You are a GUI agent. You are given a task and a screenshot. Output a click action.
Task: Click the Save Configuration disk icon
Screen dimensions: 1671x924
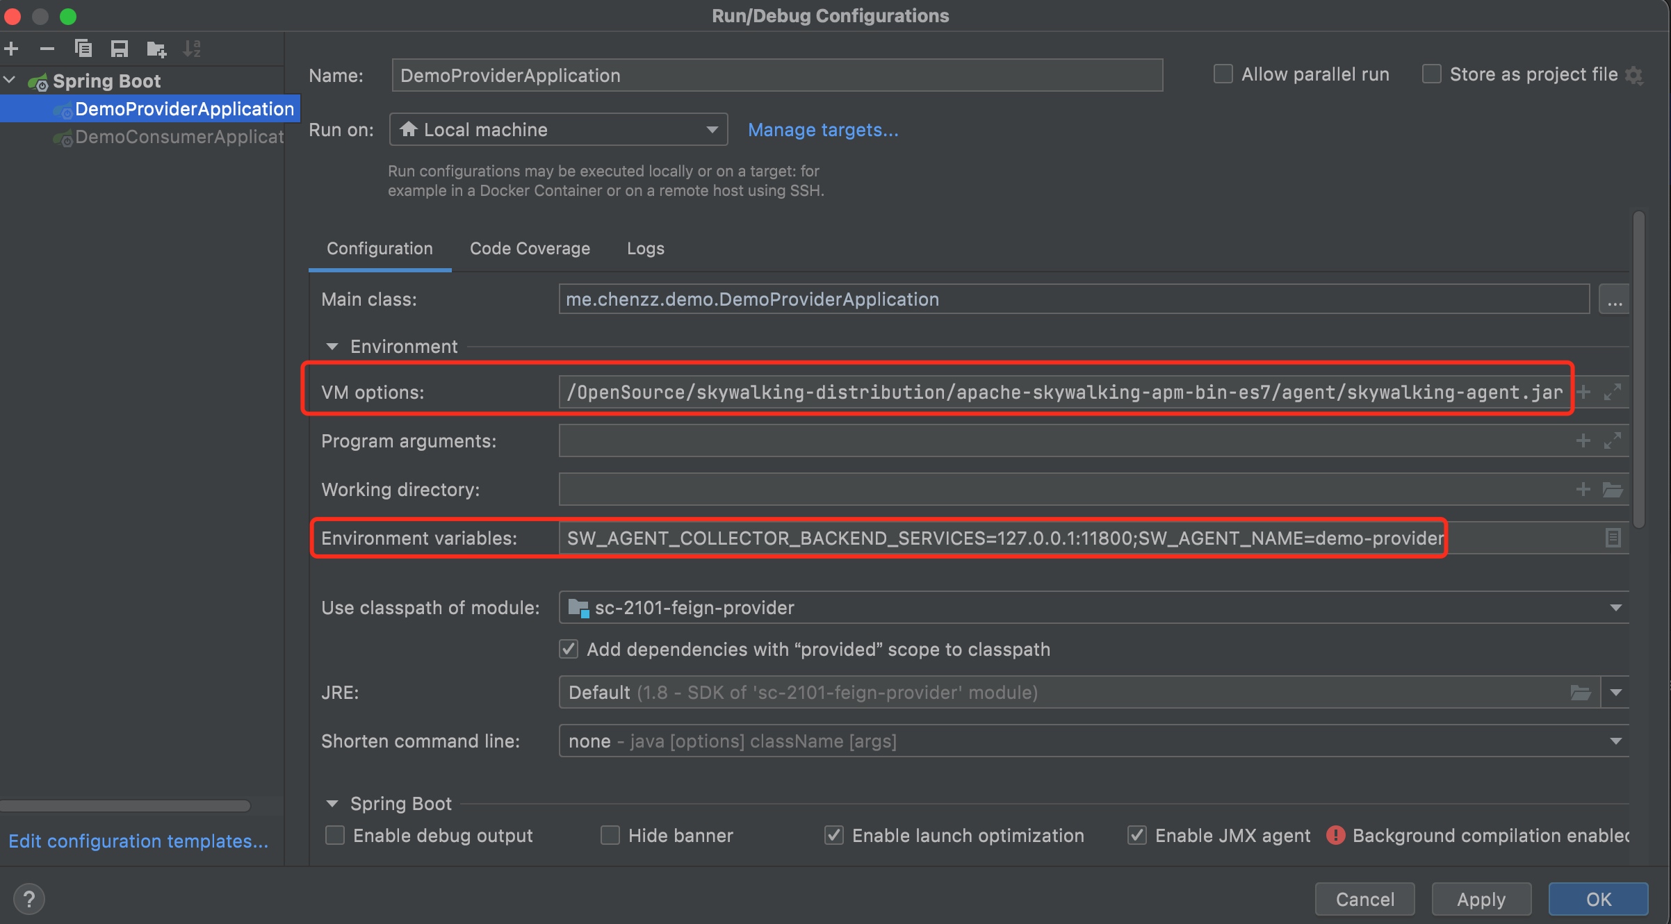click(x=120, y=49)
